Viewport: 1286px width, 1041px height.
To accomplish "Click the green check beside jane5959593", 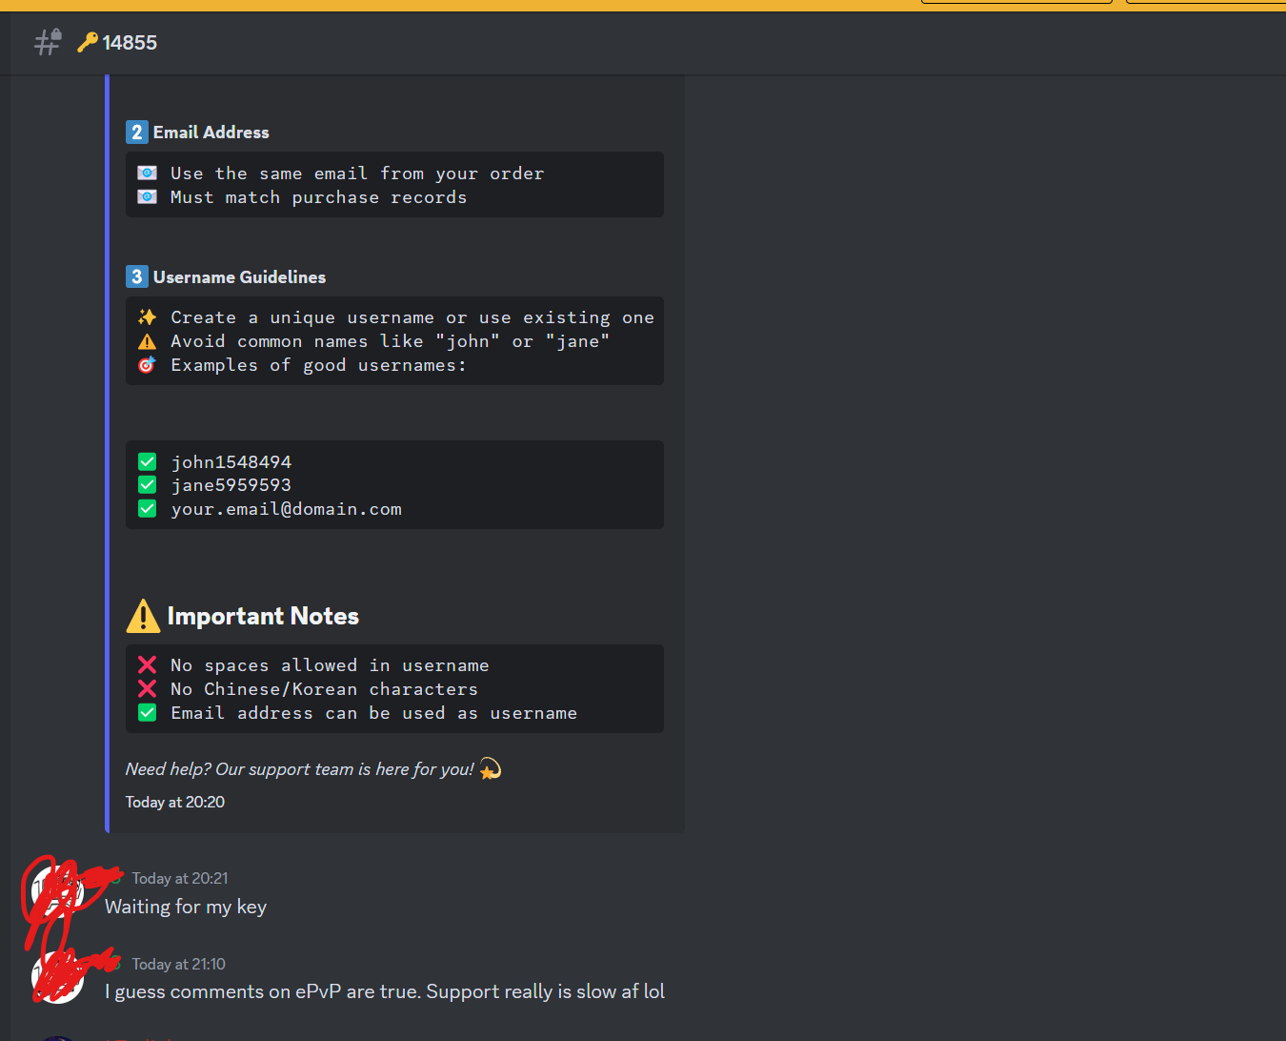I will tap(147, 484).
